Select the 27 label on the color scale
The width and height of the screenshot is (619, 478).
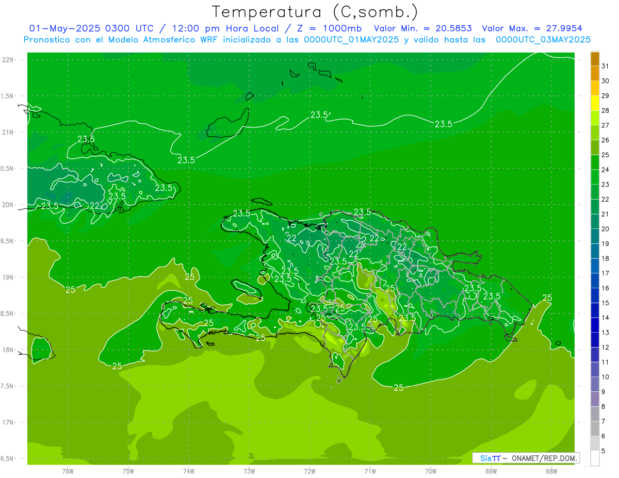coord(605,125)
